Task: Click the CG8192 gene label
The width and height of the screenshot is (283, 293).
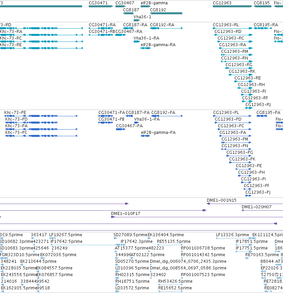Action: 158,10
